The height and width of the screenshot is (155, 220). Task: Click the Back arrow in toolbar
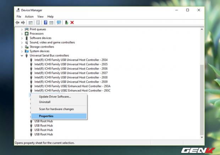(x=17, y=22)
